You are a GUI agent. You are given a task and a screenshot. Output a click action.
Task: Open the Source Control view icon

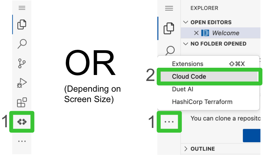22,63
